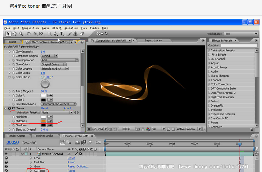This screenshot has width=262, height=172.
Task: Toggle the CC Toner effect switch in Effect Controls
Action: point(9,108)
